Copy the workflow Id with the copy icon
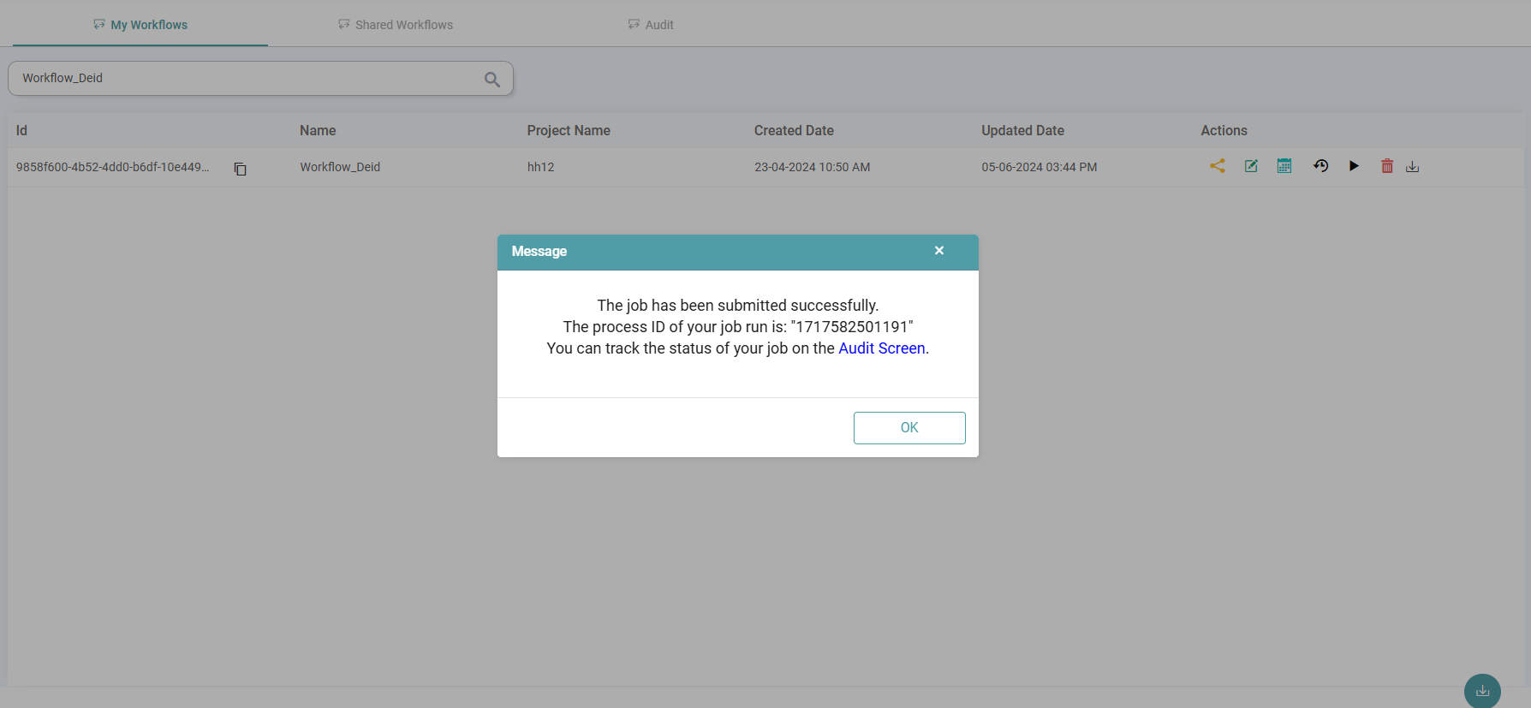The width and height of the screenshot is (1531, 708). [x=241, y=169]
